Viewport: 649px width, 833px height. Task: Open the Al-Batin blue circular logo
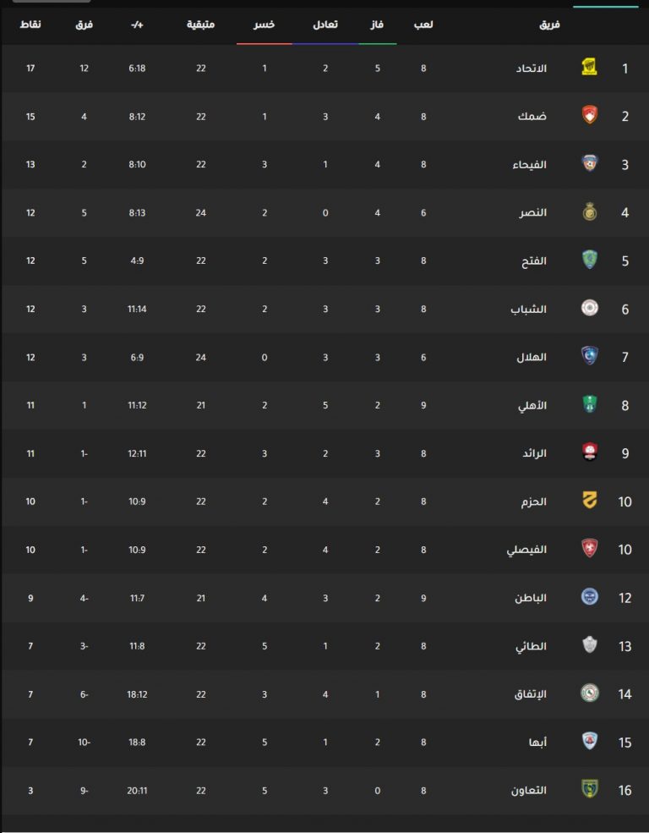[590, 597]
